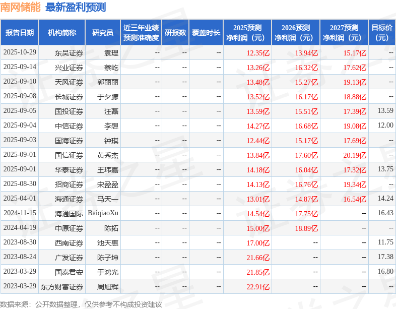Viewport: 396px width, 309px height.
Task: Click the 研究员 column header
Action: pos(103,33)
